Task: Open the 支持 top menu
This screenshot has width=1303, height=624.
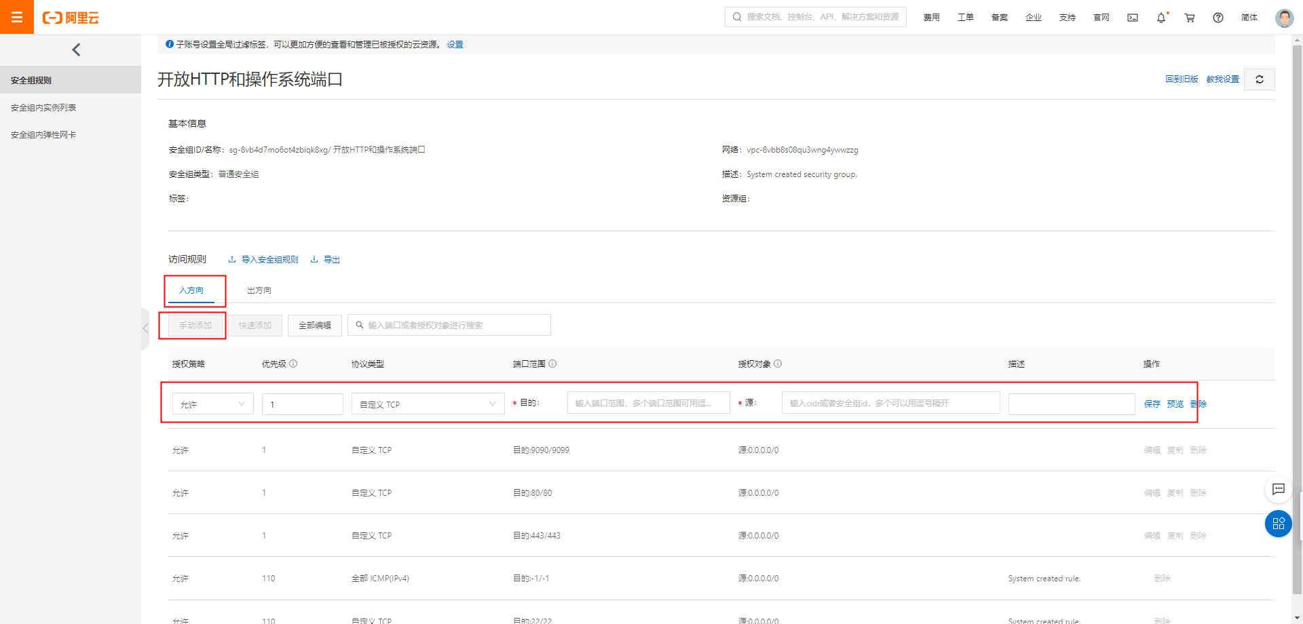Action: [x=1068, y=18]
